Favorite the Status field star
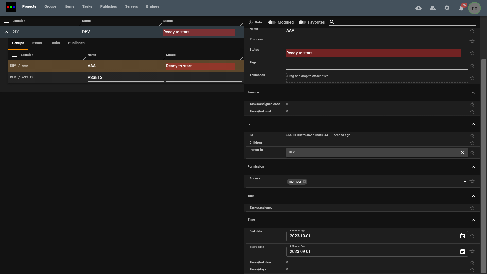 point(472,53)
